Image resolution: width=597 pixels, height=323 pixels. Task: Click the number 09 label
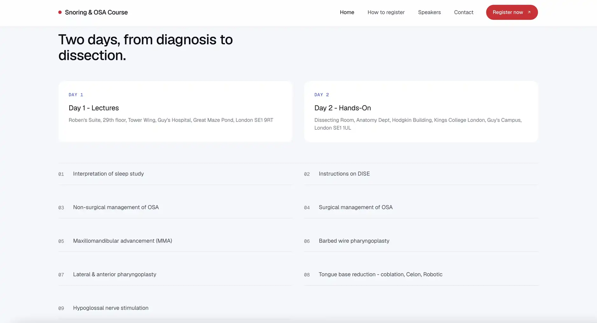tap(61, 308)
